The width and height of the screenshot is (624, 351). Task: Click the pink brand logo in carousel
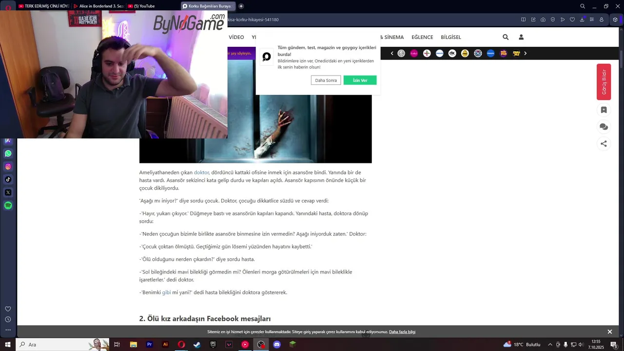point(414,54)
